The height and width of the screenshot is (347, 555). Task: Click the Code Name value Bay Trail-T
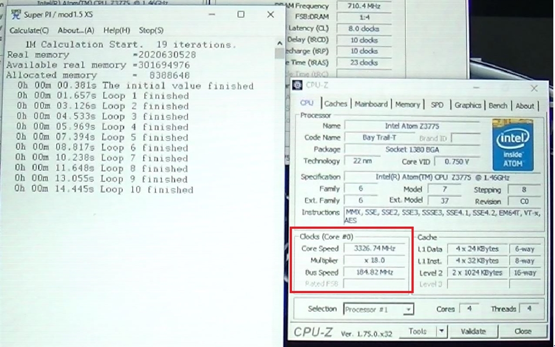click(379, 138)
